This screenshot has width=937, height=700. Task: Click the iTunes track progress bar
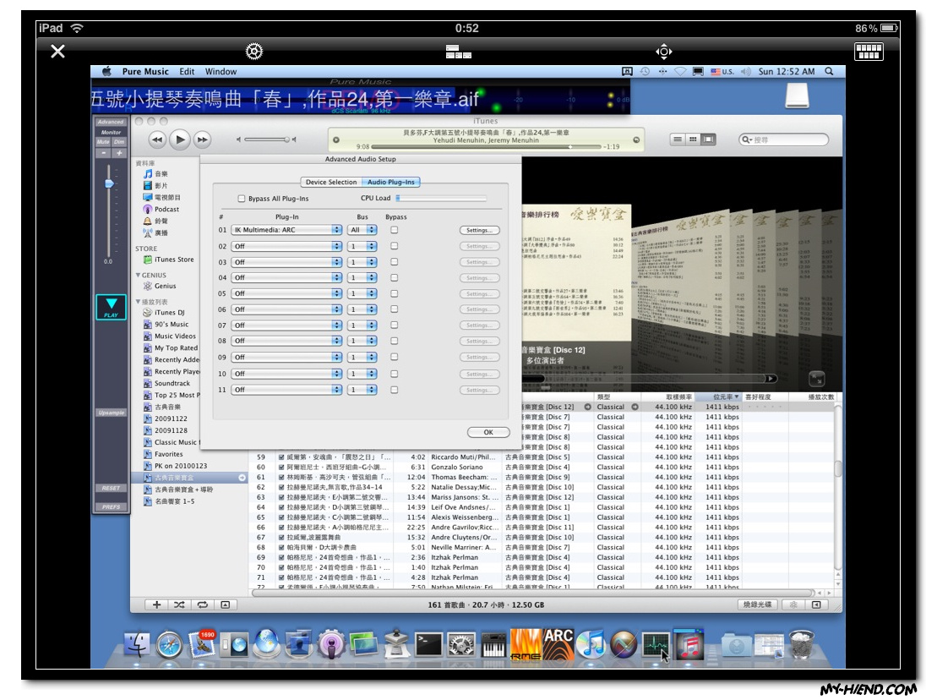click(x=485, y=146)
